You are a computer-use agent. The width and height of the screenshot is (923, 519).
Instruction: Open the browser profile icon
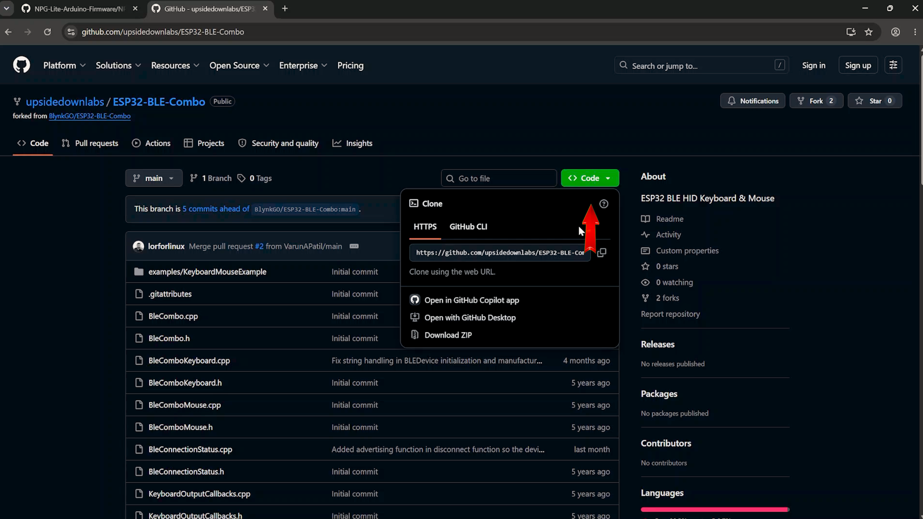895,32
